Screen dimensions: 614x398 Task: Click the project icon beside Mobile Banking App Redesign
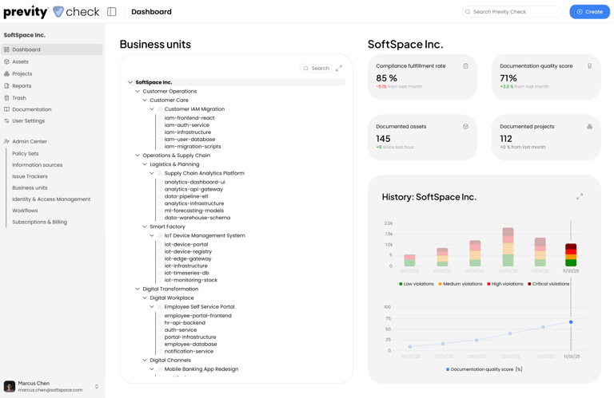[x=160, y=369]
